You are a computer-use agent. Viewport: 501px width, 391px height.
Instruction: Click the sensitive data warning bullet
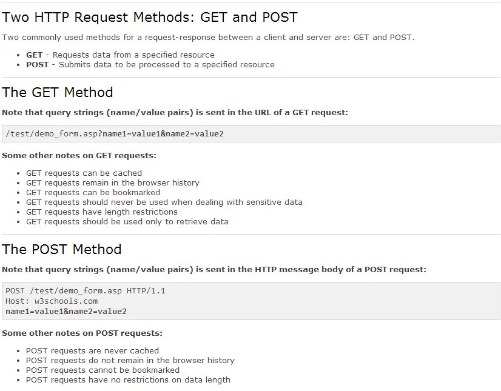[x=164, y=202]
